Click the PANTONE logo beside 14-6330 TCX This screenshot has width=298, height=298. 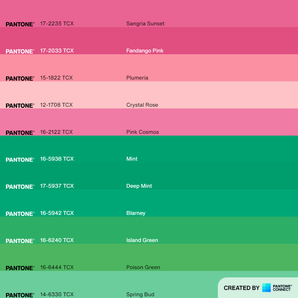[20, 295]
